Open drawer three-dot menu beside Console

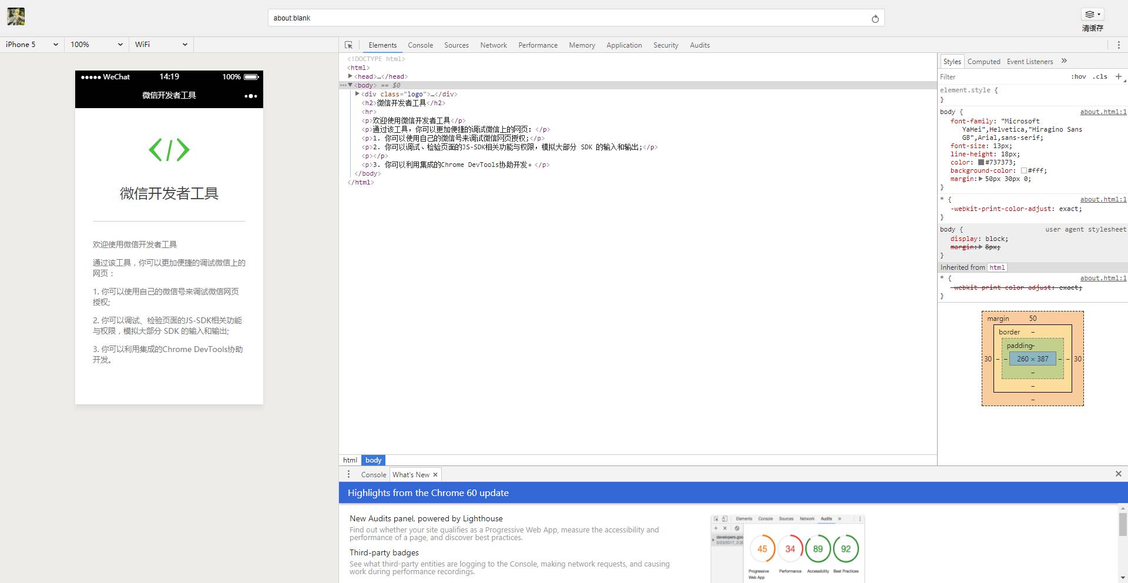tap(348, 474)
